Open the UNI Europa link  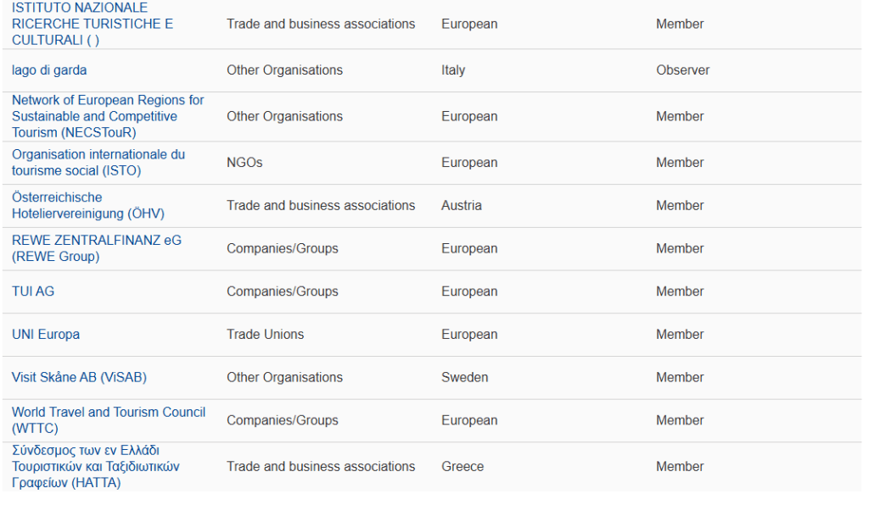(x=46, y=335)
